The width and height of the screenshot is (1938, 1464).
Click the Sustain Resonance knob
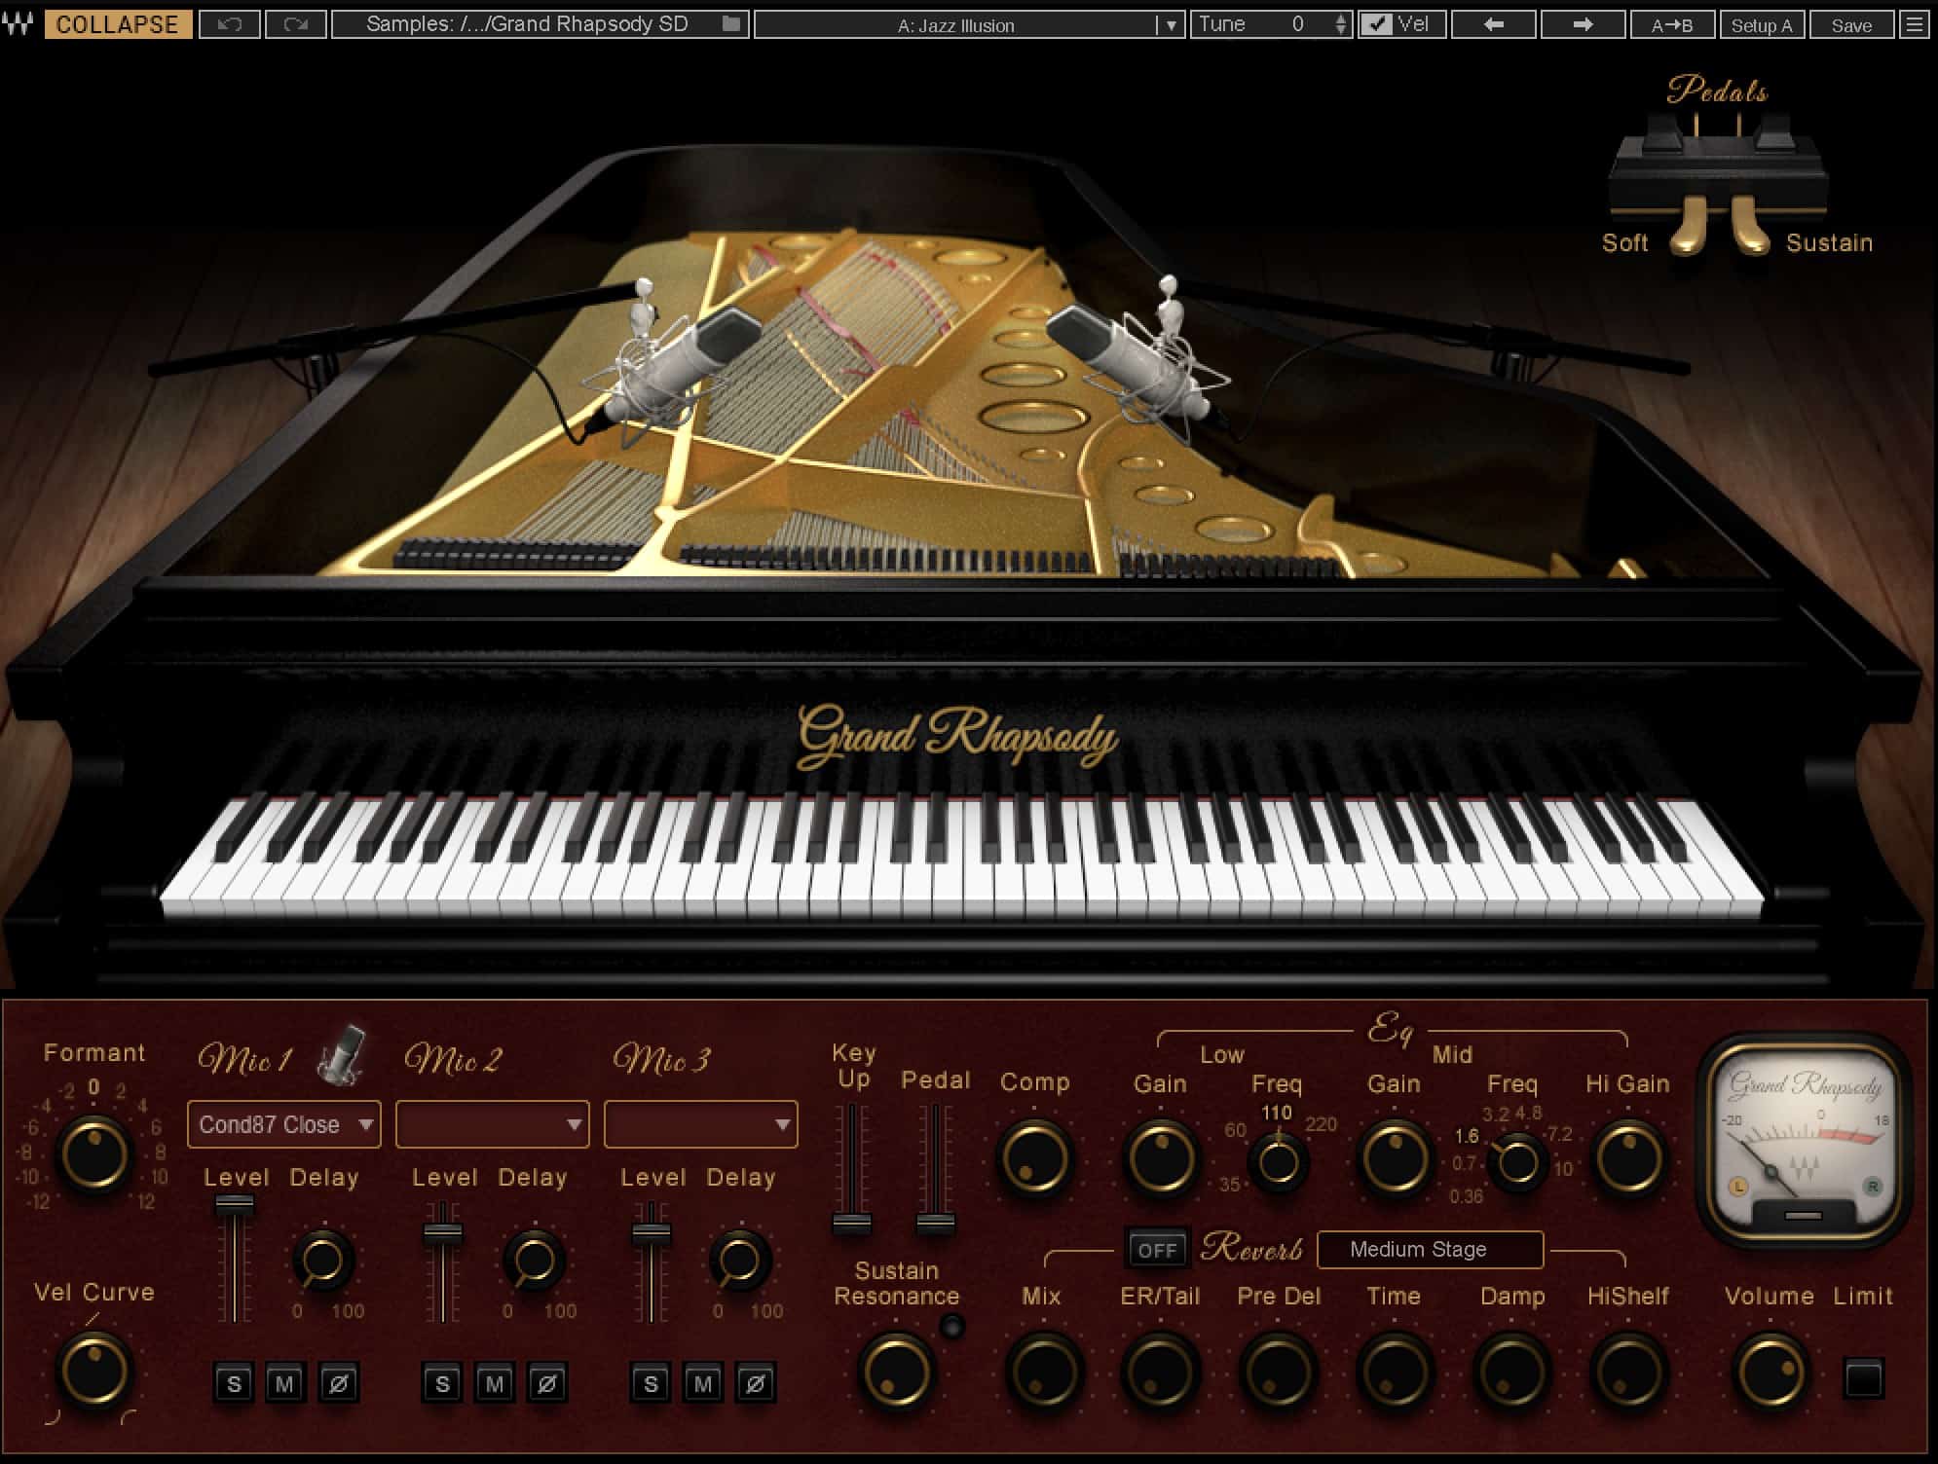[895, 1371]
